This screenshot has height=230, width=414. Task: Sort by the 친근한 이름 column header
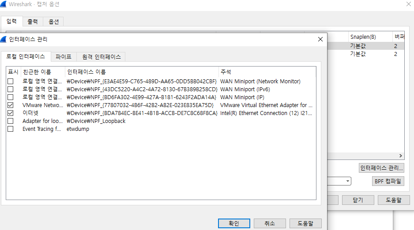click(x=43, y=72)
